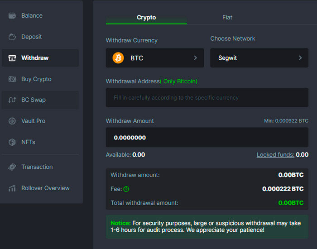Click the Withdrawal Address input field
Image resolution: width=317 pixels, height=249 pixels.
[x=207, y=98]
